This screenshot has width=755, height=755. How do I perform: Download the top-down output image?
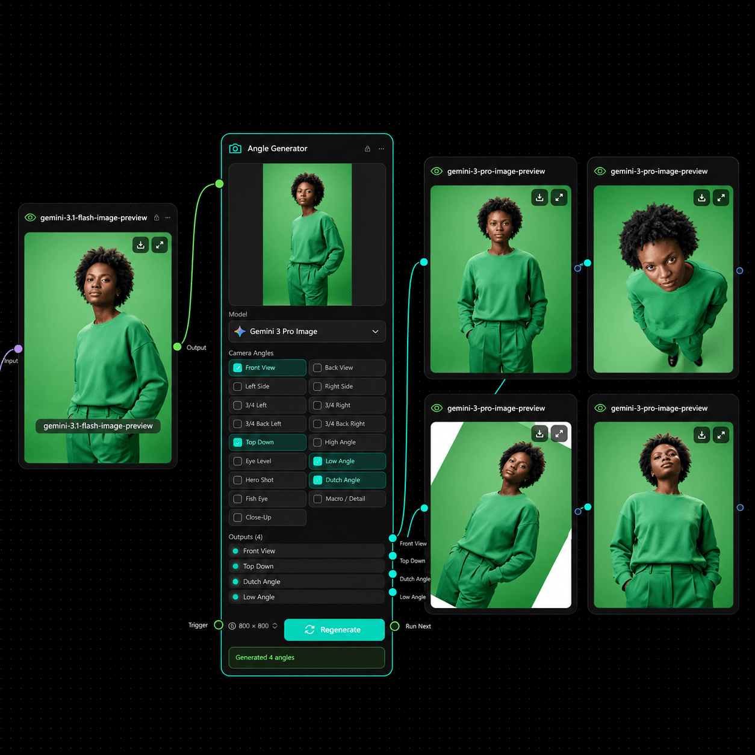click(702, 197)
